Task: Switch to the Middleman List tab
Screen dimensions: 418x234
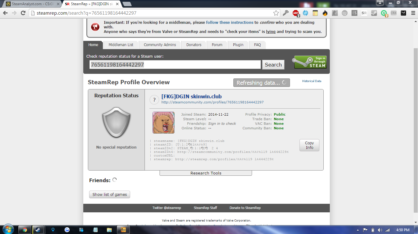Action: (x=121, y=45)
